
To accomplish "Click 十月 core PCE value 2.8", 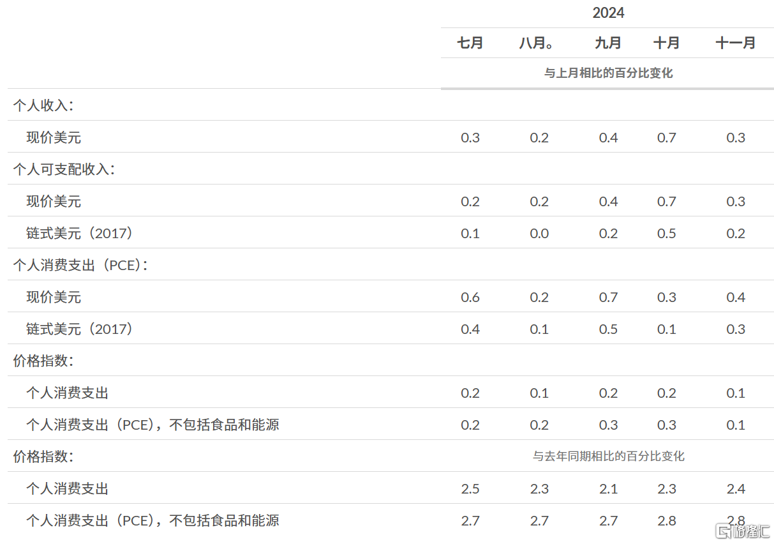I will point(667,520).
